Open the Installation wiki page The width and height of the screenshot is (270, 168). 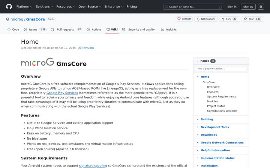[x=209, y=166]
